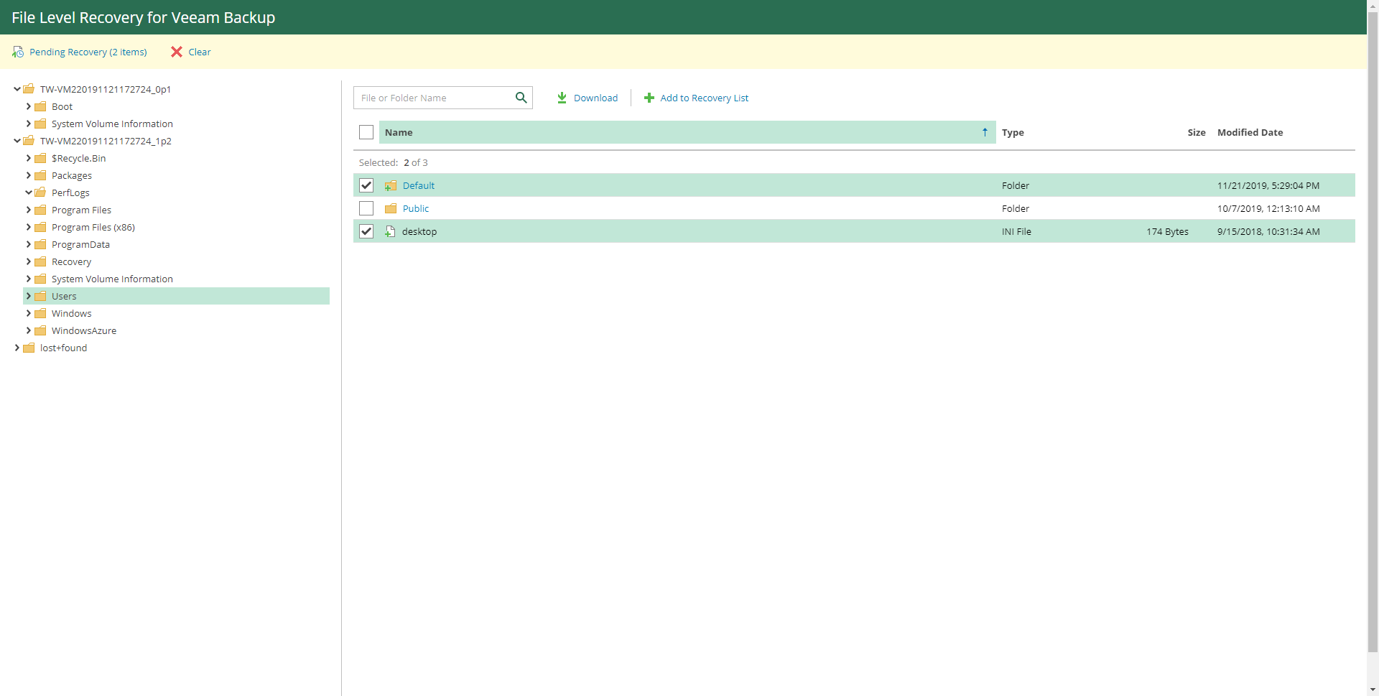Click the Public folder icon in list
Viewport: 1379px width, 696px height.
(391, 208)
